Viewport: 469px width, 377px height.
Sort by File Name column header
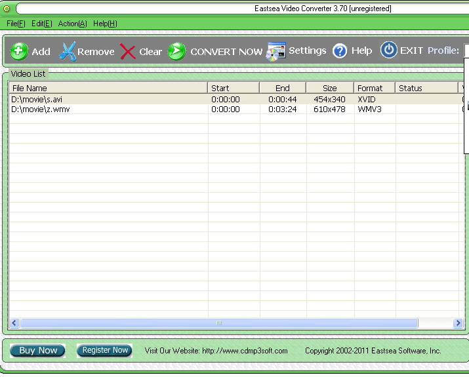click(108, 89)
